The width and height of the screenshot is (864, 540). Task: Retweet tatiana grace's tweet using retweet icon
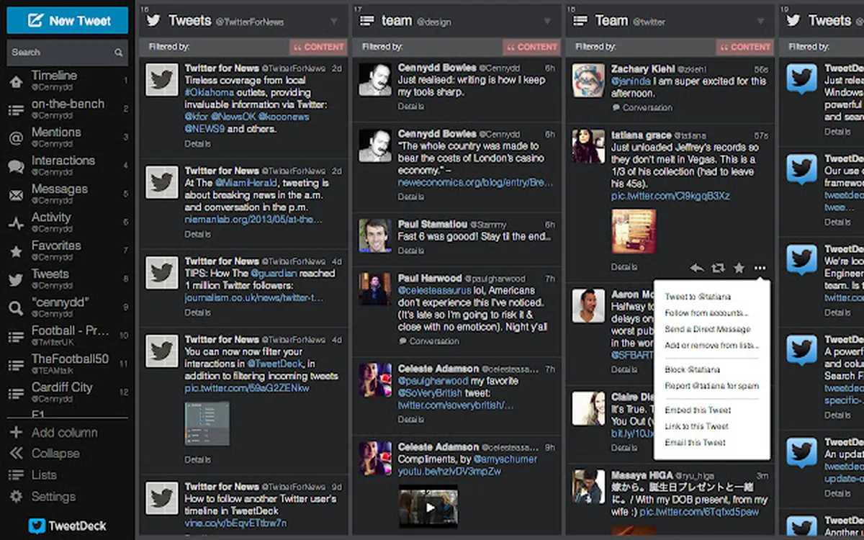[717, 267]
